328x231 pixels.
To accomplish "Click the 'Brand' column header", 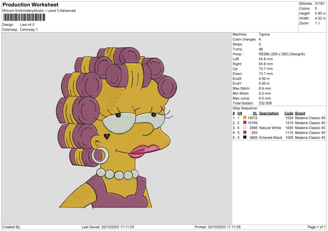I will [300, 113].
